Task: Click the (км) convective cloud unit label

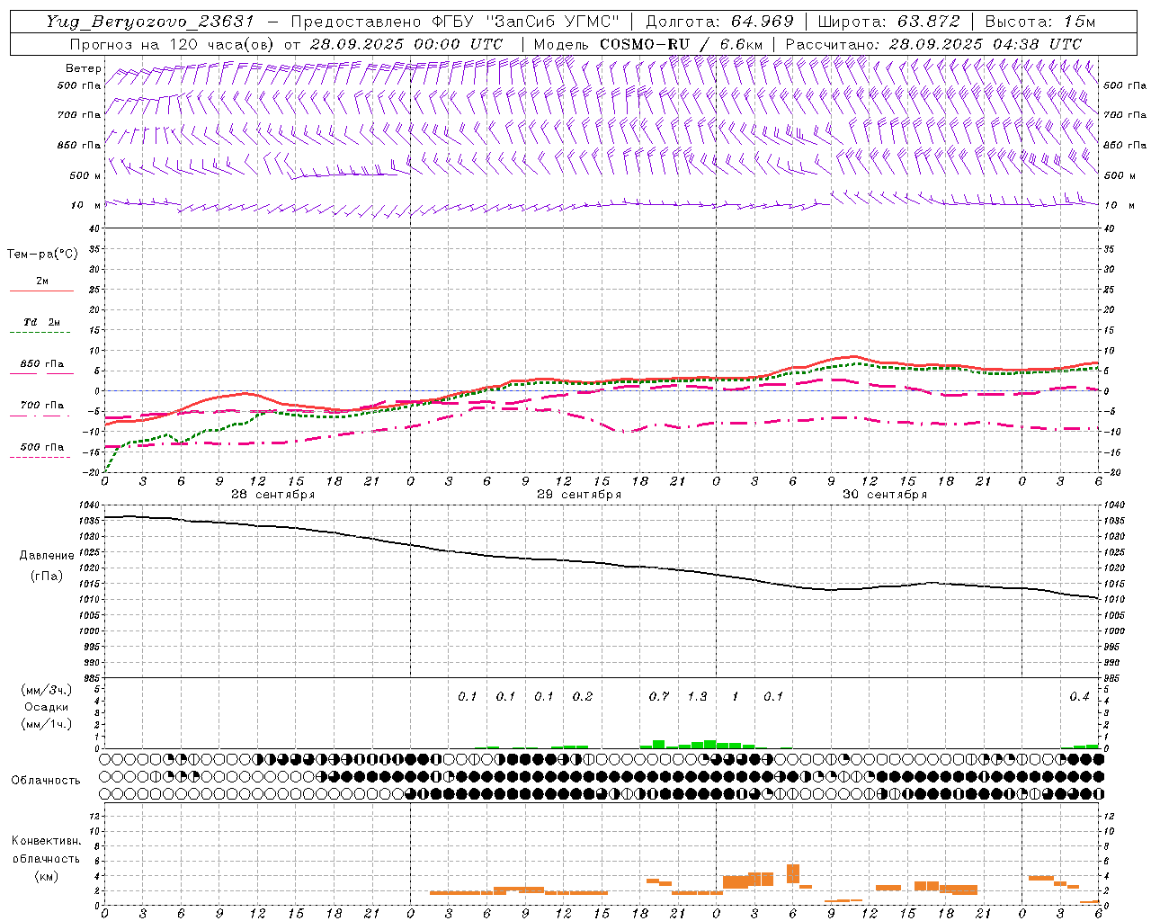Action: click(46, 876)
